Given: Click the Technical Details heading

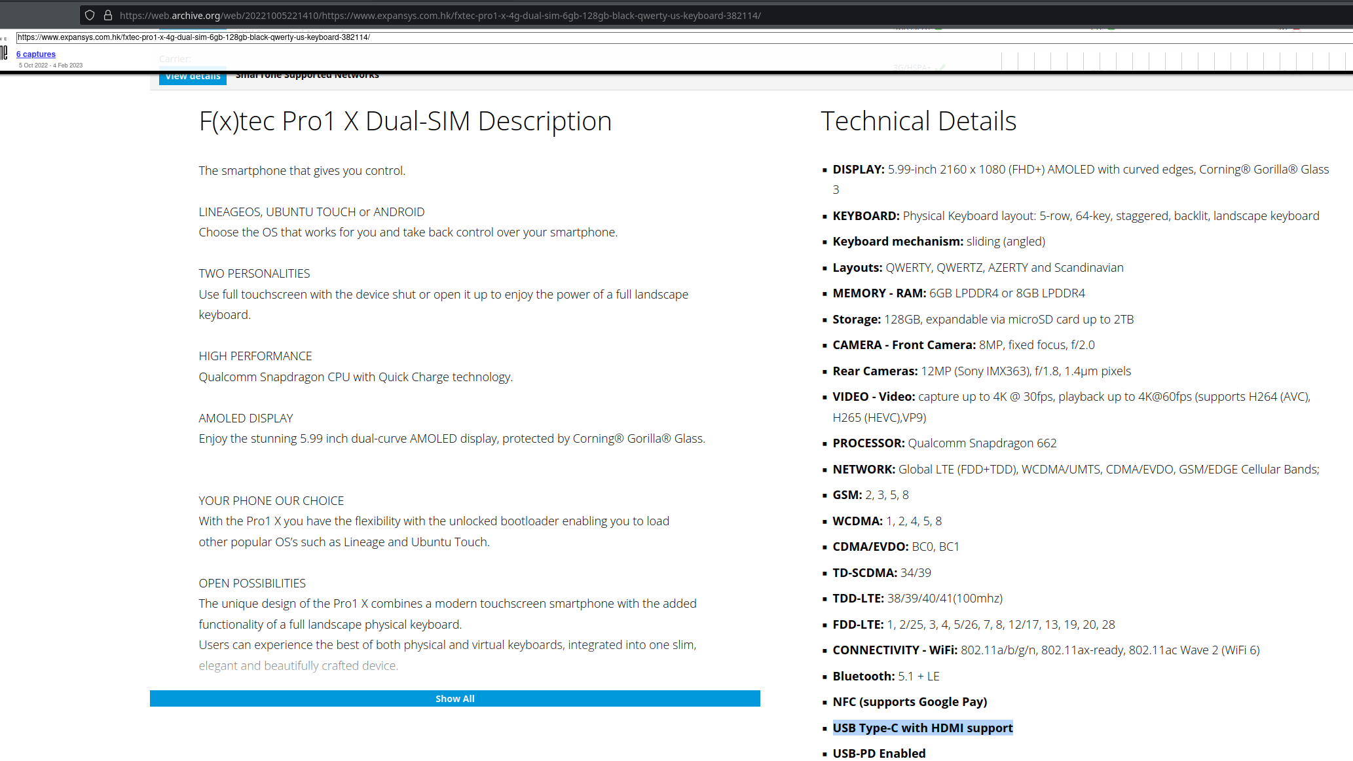Looking at the screenshot, I should [x=918, y=121].
